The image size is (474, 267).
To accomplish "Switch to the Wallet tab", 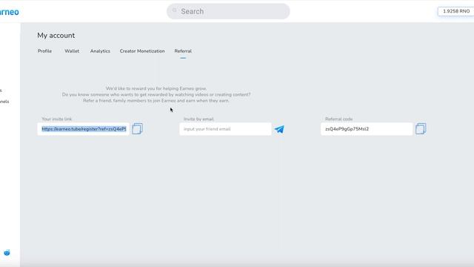I will tap(72, 51).
